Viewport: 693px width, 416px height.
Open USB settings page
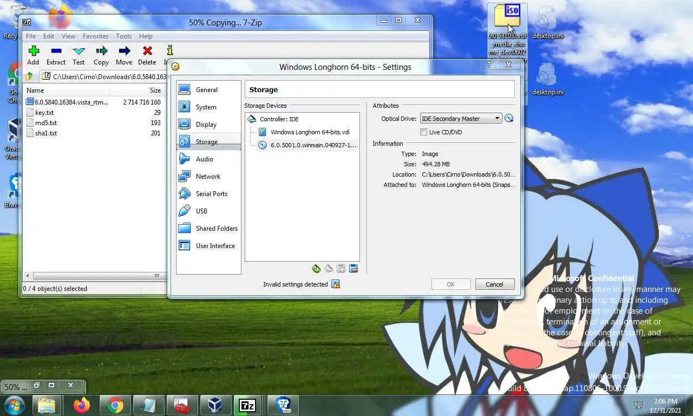click(208, 211)
